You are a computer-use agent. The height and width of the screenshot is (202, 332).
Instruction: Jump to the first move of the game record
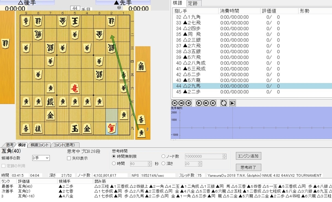tap(174, 103)
